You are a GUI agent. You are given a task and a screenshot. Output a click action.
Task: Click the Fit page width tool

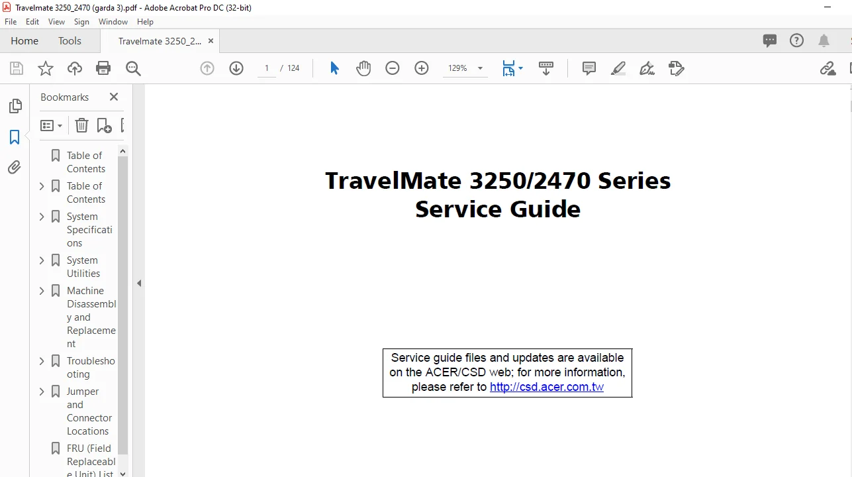pyautogui.click(x=508, y=68)
